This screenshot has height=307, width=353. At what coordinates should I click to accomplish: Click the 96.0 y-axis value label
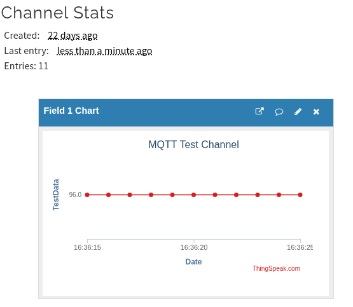75,194
